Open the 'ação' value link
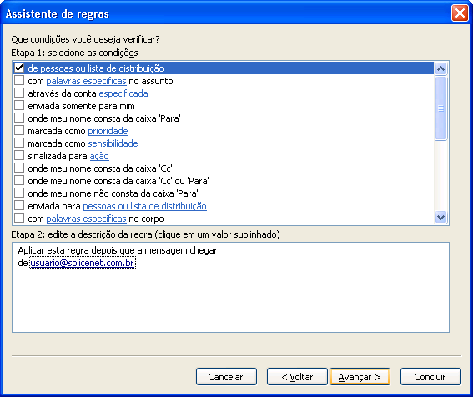 click(x=99, y=156)
